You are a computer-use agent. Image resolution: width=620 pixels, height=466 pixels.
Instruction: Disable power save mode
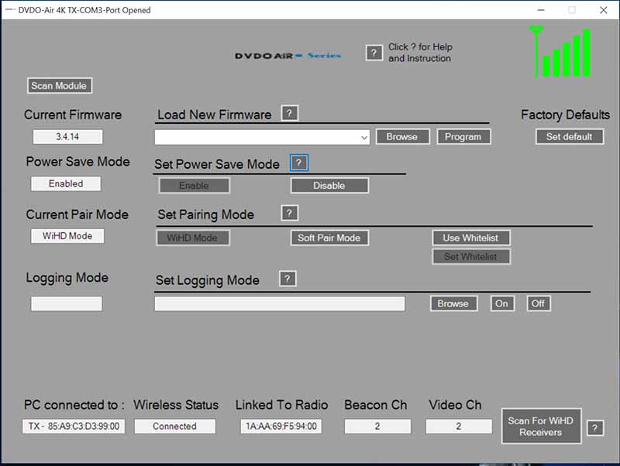point(329,186)
